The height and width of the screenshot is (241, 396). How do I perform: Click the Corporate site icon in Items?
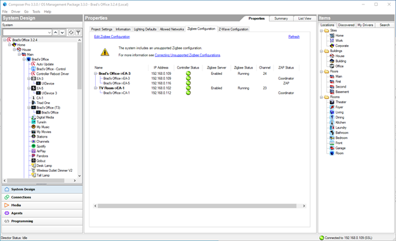tap(332, 46)
